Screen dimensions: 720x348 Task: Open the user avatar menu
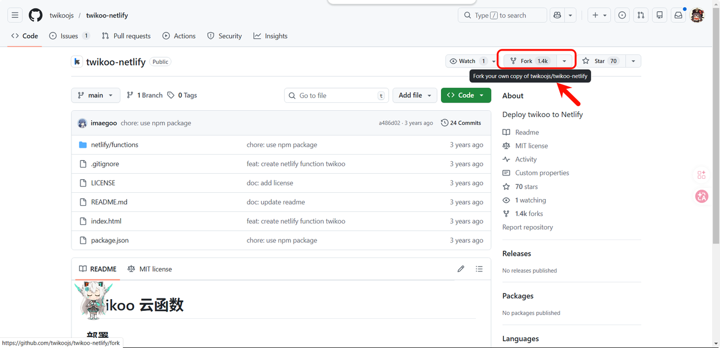click(x=697, y=15)
